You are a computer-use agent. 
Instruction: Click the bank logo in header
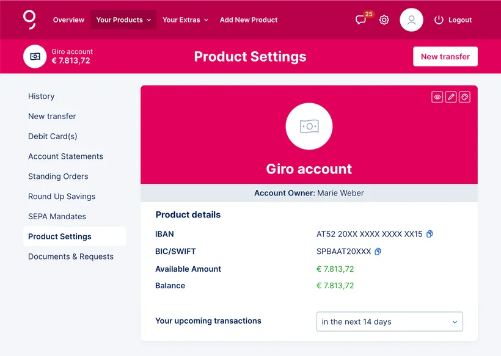(x=29, y=20)
